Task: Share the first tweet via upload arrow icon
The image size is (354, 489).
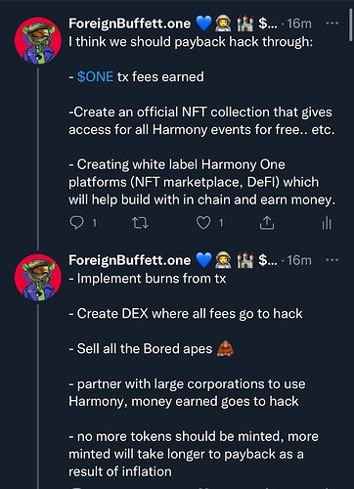Action: (x=267, y=223)
